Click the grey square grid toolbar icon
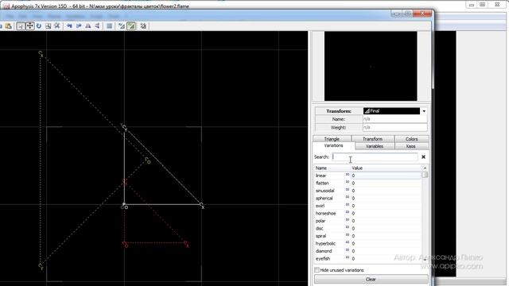Image resolution: width=509 pixels, height=286 pixels. click(110, 26)
